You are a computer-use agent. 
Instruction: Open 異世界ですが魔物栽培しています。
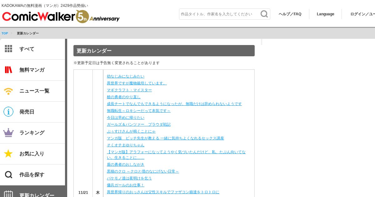pos(137,83)
